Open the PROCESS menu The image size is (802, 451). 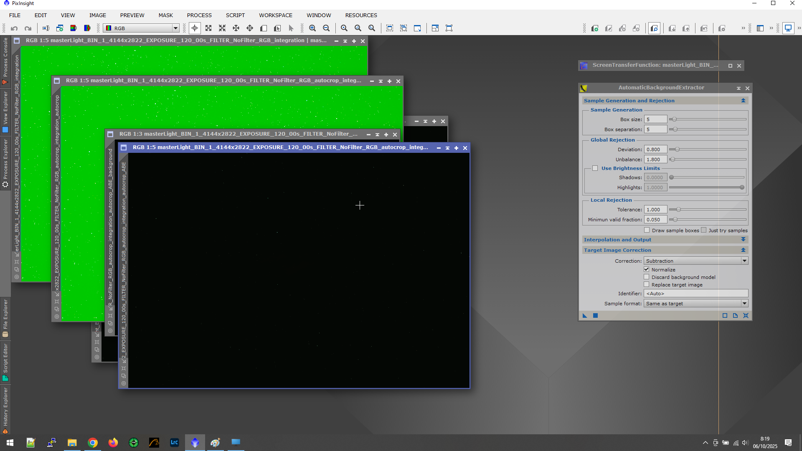coord(199,15)
